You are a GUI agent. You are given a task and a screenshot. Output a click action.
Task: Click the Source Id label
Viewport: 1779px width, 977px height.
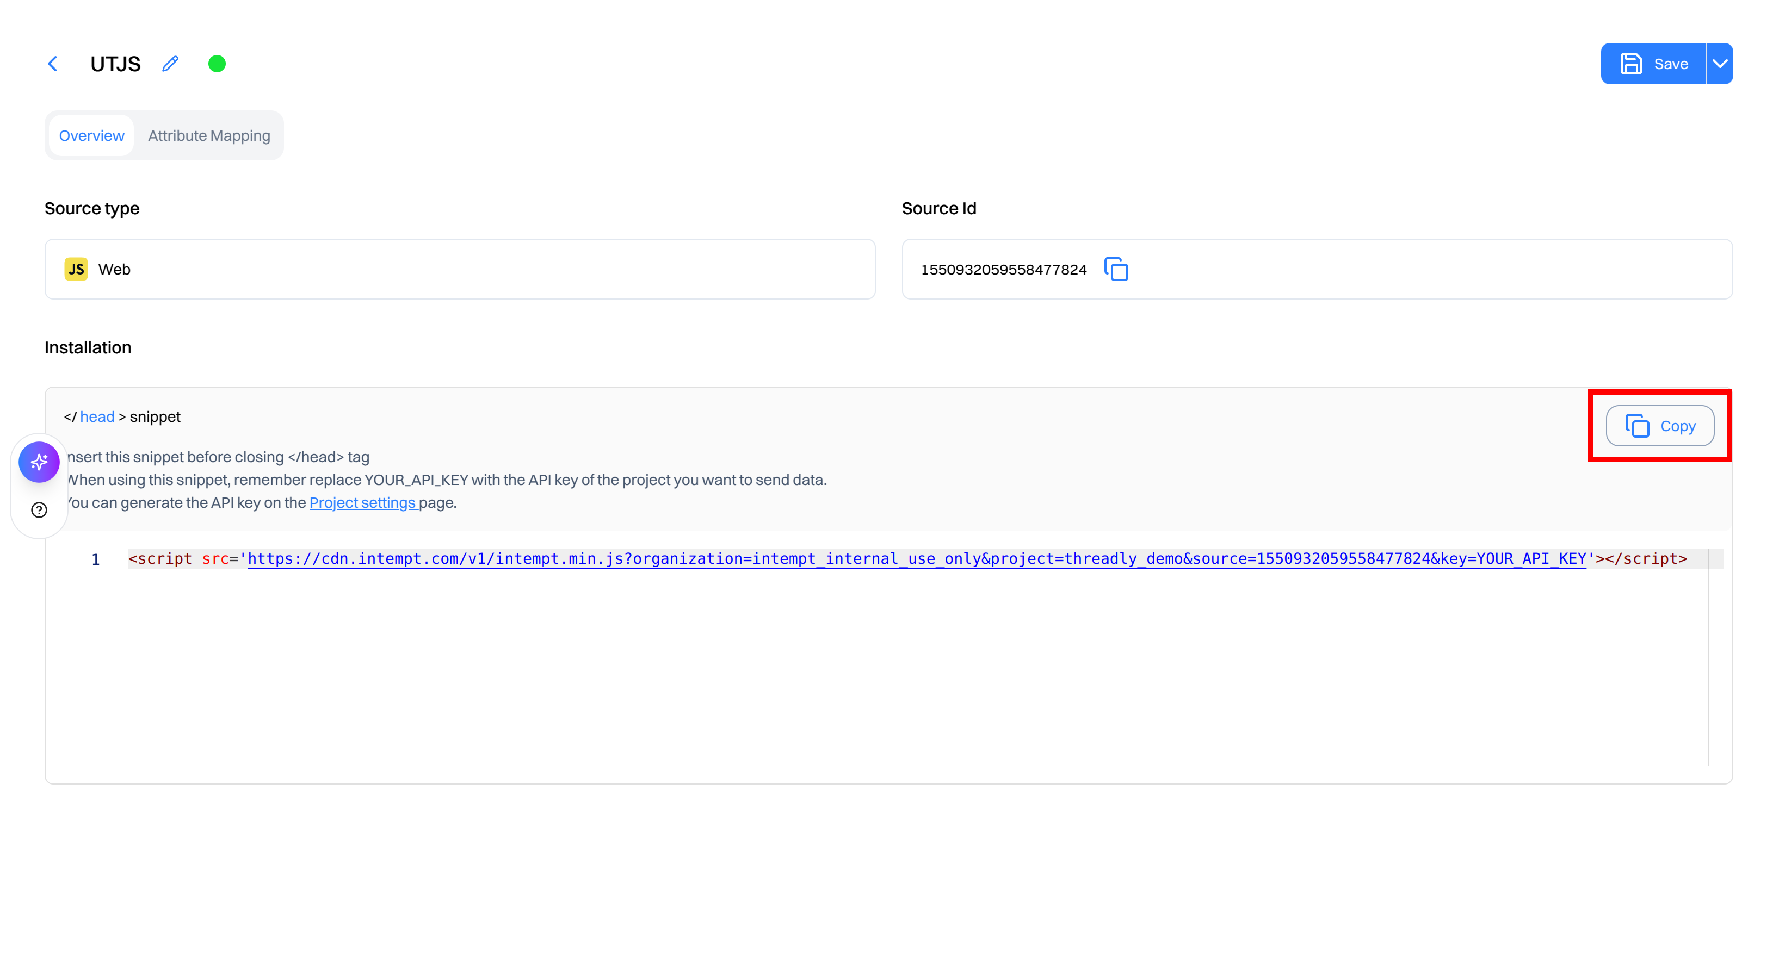coord(938,208)
